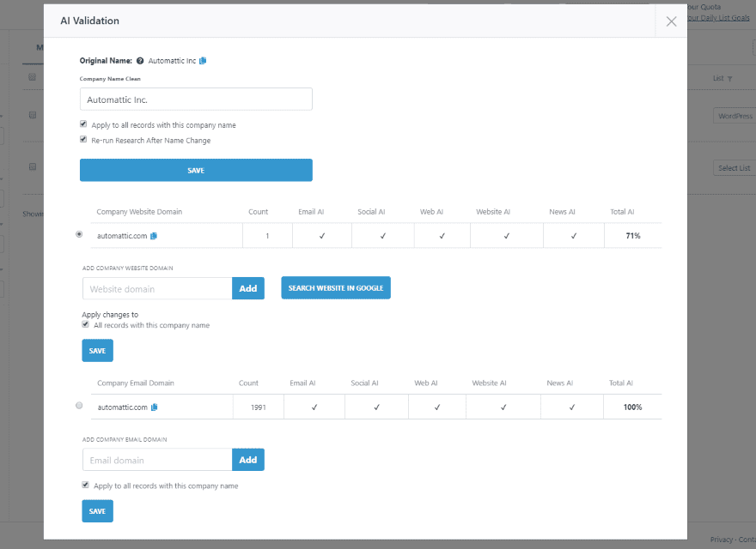This screenshot has width=756, height=549.
Task: Toggle Apply to all records under Email domain
Action: click(x=85, y=485)
